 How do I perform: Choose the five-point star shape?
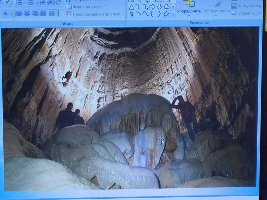166,14
